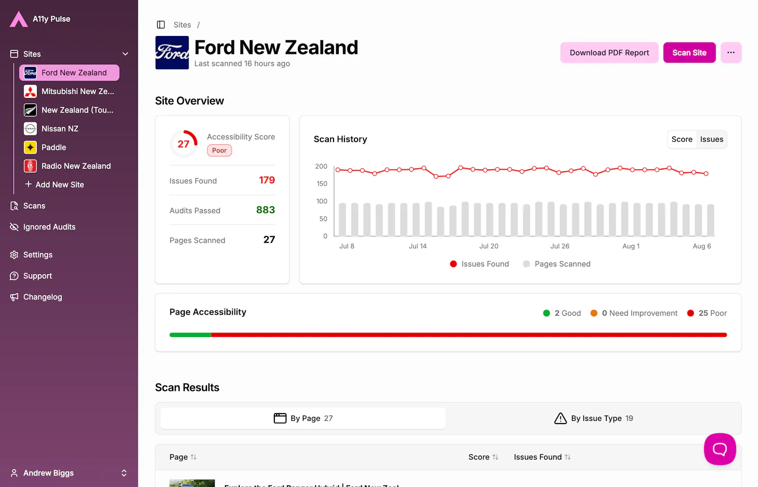Viewport: 758px width, 487px height.
Task: Click the By Page window icon
Action: pos(280,418)
